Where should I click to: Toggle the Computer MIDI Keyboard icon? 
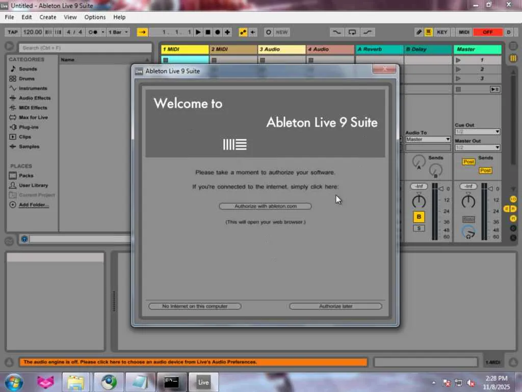click(x=428, y=32)
